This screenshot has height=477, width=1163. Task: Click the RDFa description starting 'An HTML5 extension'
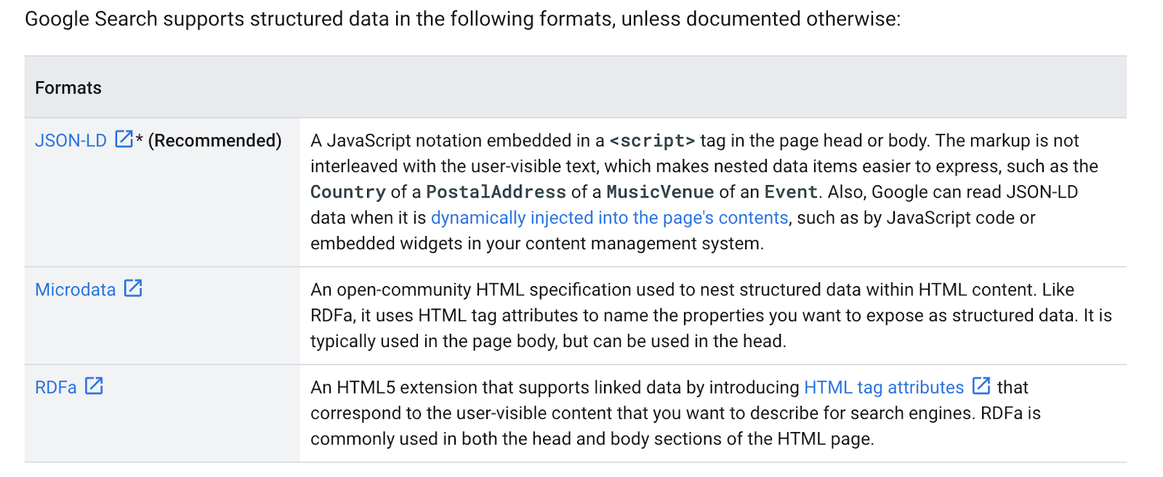[x=675, y=412]
